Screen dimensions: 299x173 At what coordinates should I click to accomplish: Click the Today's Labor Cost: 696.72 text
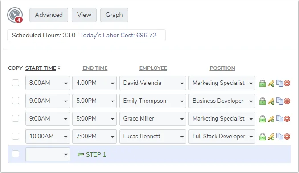[x=118, y=35]
